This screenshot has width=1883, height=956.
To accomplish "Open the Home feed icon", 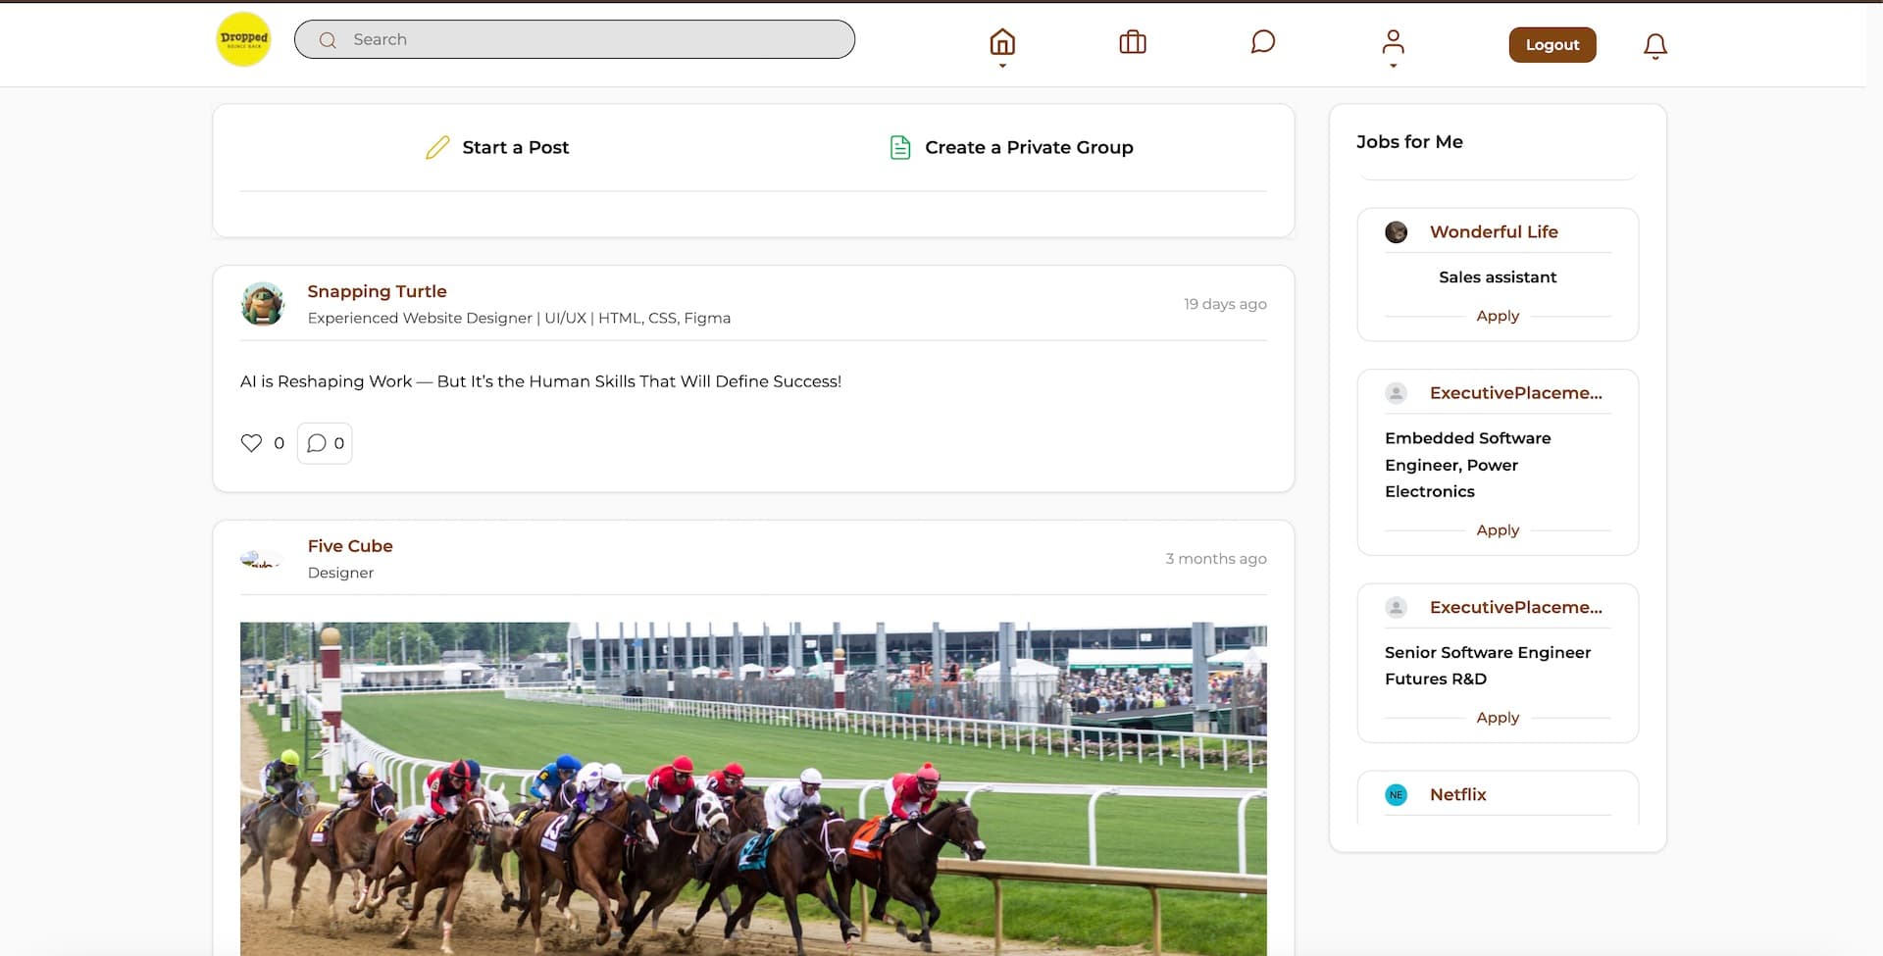I will (x=1001, y=41).
